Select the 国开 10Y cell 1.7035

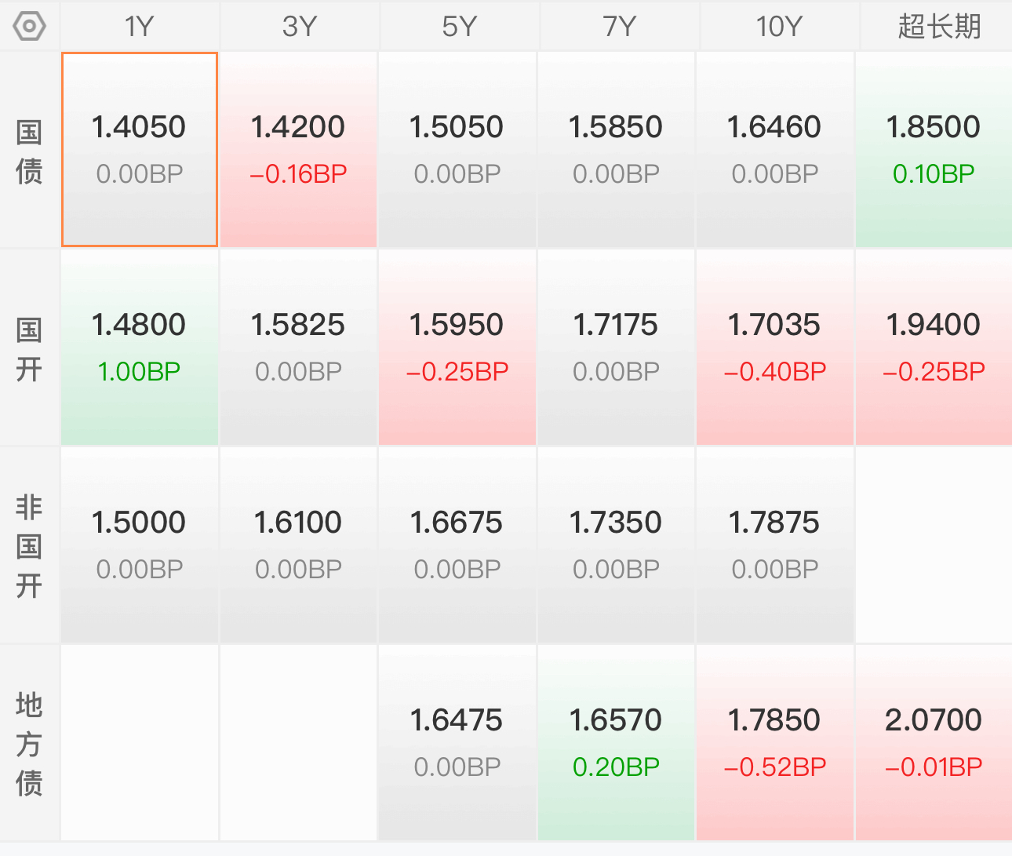click(x=774, y=348)
